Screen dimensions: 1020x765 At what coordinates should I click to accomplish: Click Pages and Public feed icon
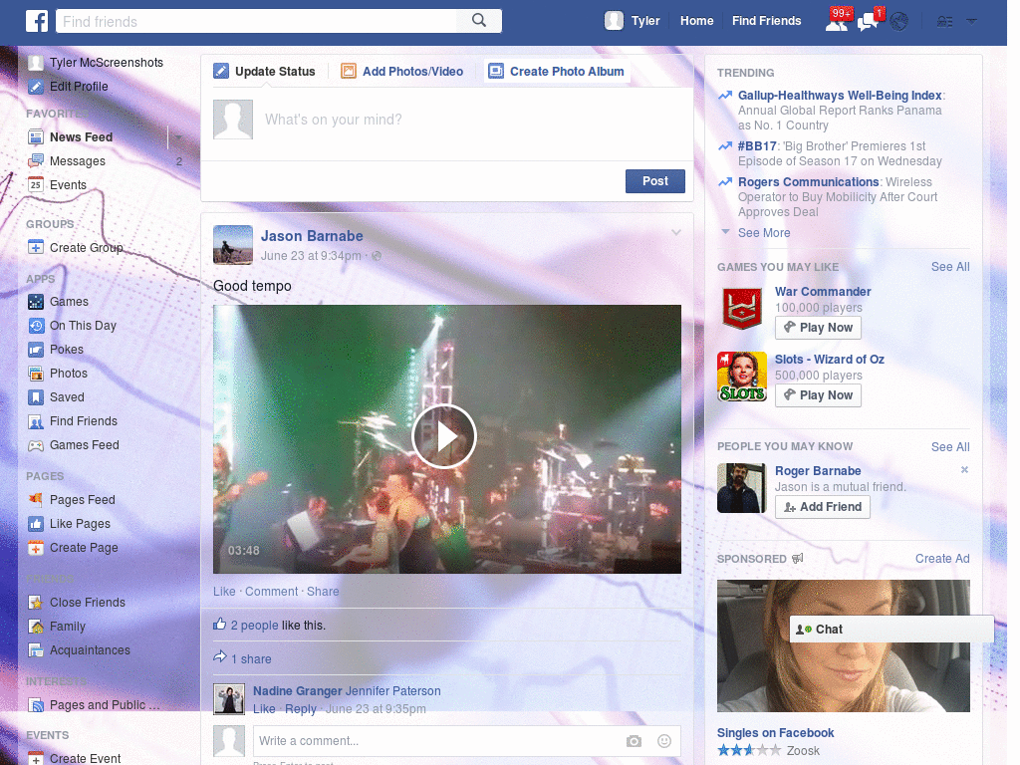36,705
